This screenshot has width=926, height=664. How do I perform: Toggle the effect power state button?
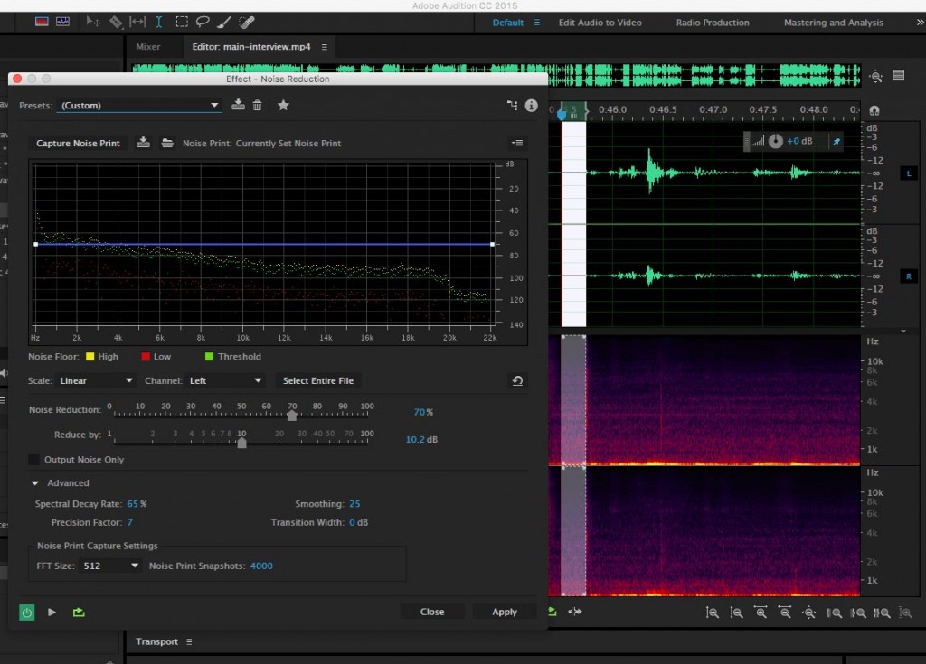coord(27,613)
